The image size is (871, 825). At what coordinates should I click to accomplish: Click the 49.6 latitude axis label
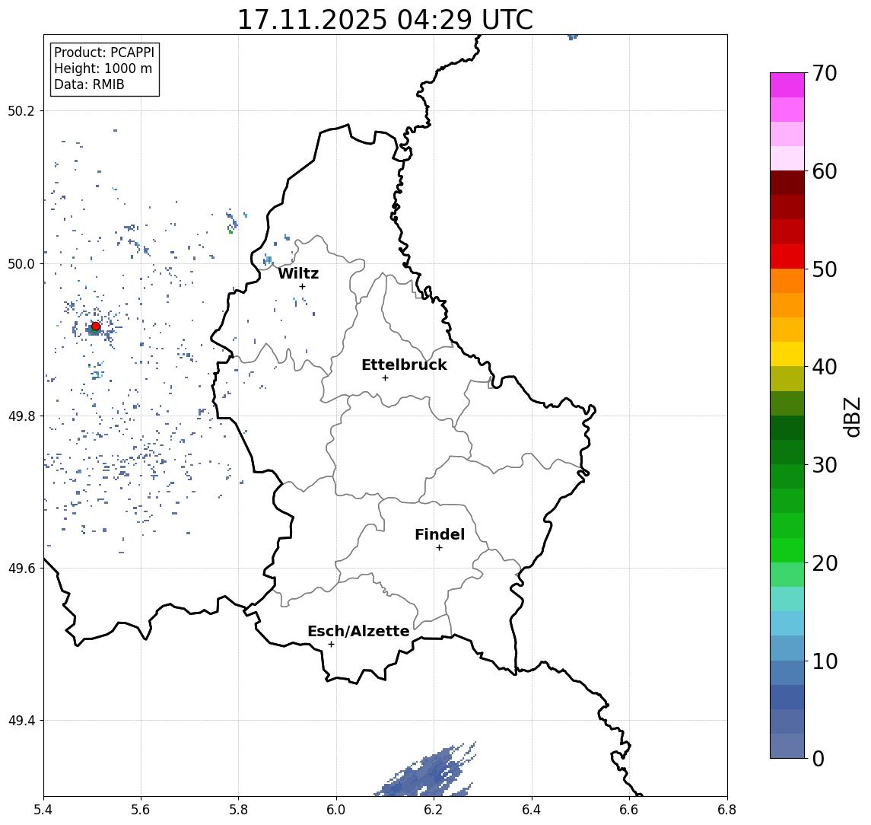[21, 569]
